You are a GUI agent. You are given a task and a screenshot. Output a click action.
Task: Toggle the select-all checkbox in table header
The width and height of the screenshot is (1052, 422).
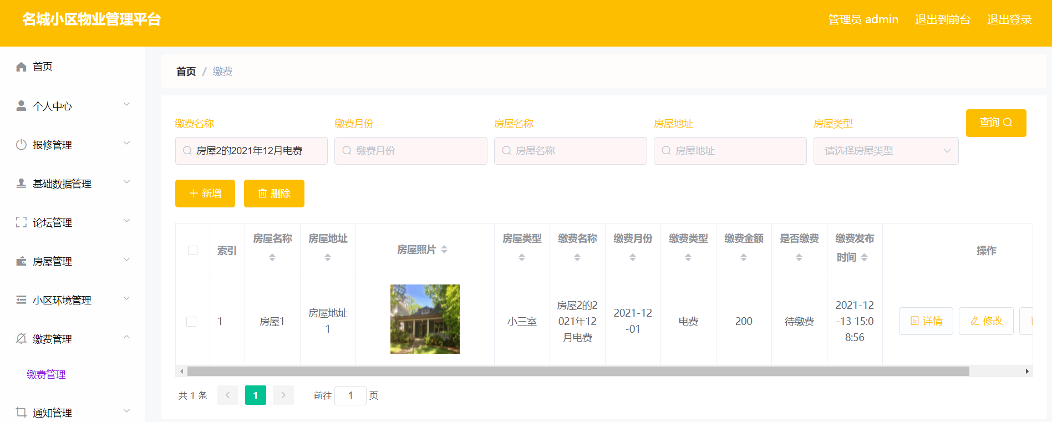point(192,250)
